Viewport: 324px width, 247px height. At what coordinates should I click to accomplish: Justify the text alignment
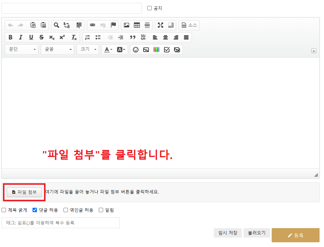pos(186,37)
